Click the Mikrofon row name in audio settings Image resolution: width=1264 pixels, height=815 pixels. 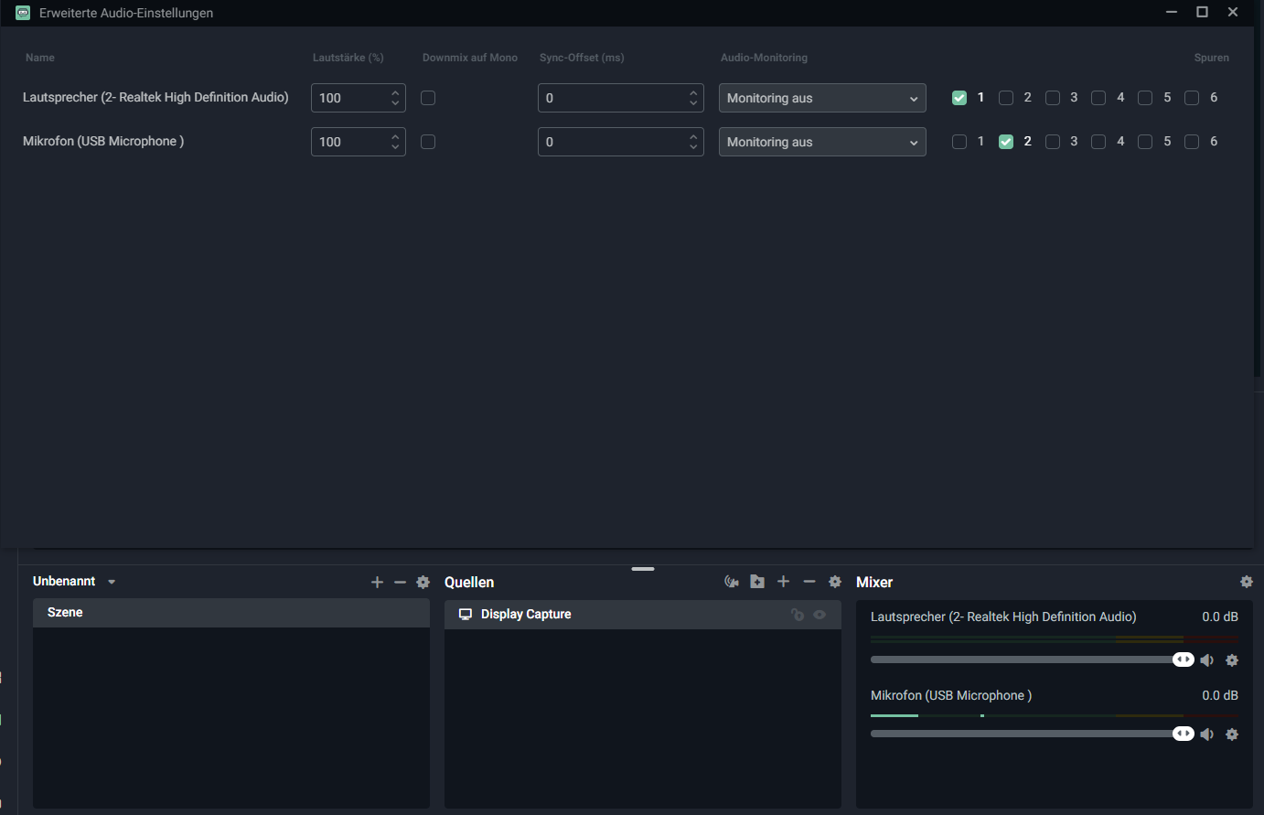[103, 141]
